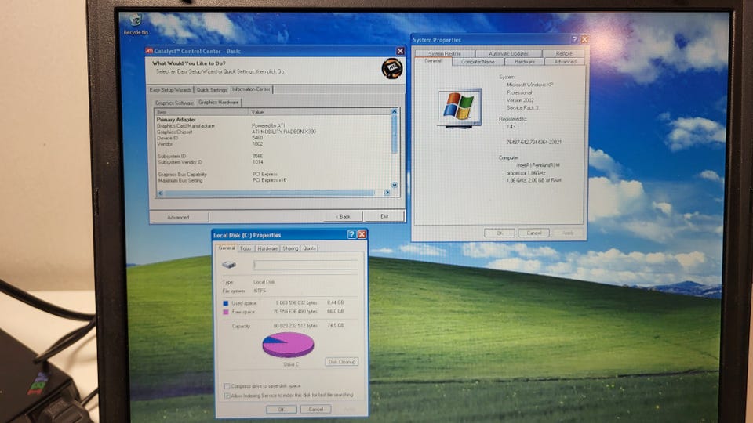Toggle Allow Indexing Service checkbox
This screenshot has height=423, width=753.
click(x=227, y=396)
